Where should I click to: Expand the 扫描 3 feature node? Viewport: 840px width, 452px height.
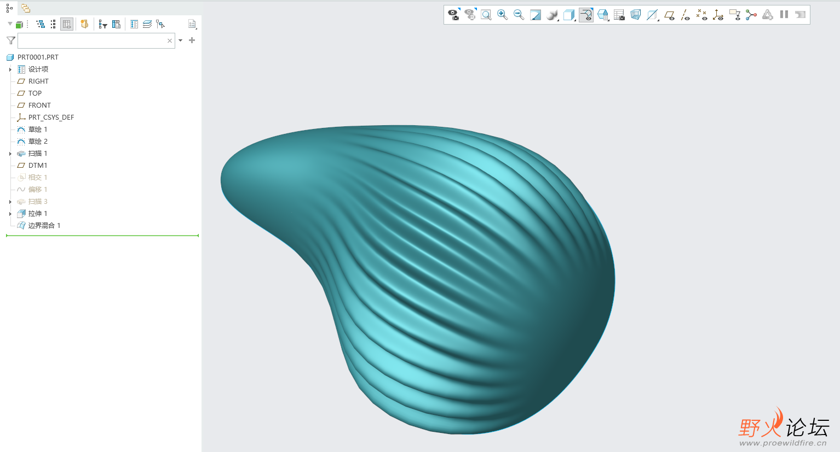click(x=10, y=202)
